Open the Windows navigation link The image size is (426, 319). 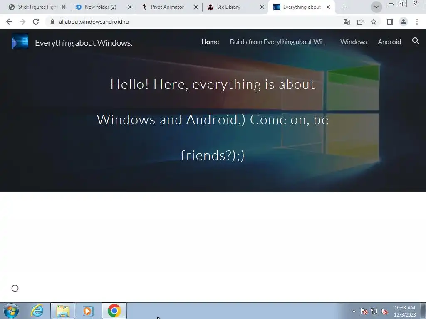point(354,42)
